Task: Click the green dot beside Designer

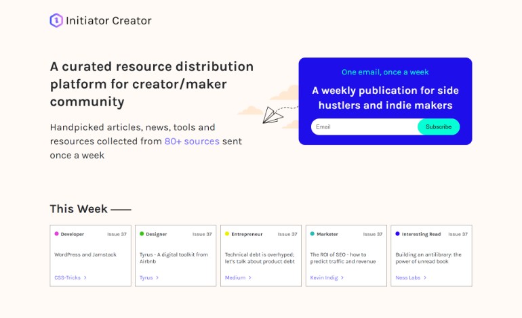Action: [142, 233]
